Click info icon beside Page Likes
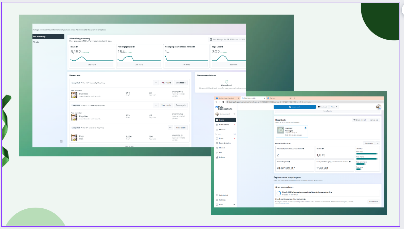 pos(222,47)
